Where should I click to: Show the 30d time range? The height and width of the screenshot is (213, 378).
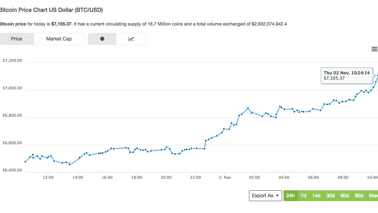pyautogui.click(x=331, y=196)
